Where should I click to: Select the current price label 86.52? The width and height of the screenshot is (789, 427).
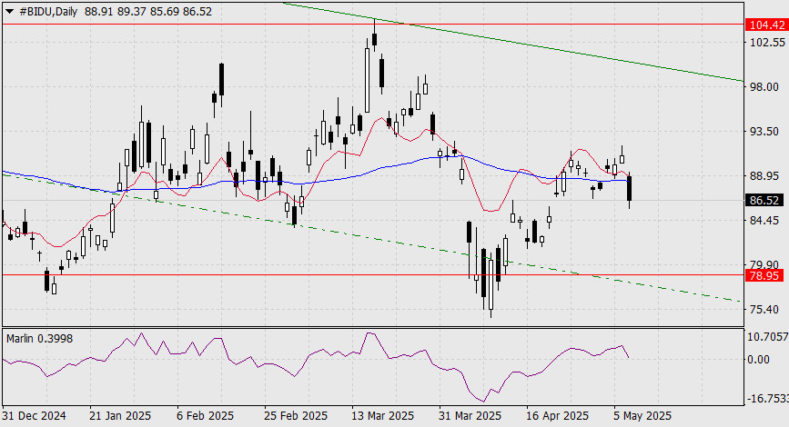click(x=764, y=201)
